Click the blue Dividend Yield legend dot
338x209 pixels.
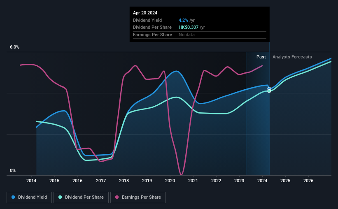coord(13,197)
